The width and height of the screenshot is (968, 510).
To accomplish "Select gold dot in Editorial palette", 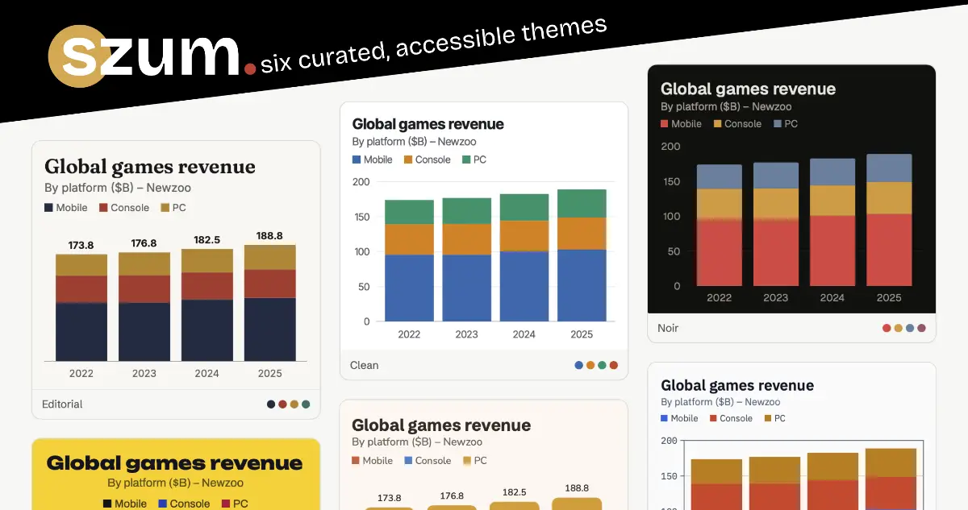I will pos(294,404).
